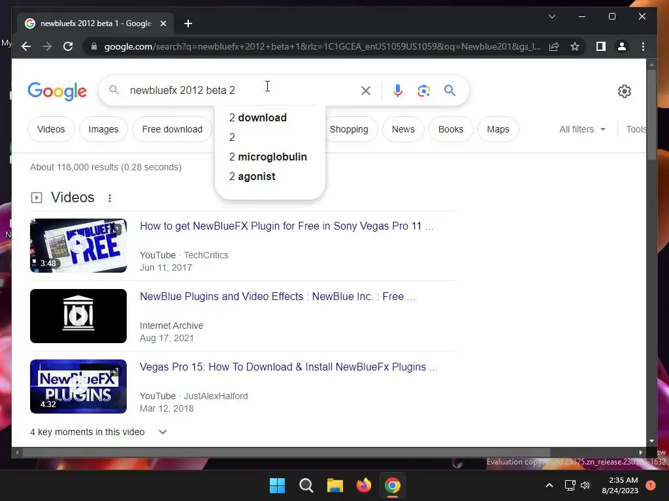
Task: View site information lock icon
Action: 94,46
